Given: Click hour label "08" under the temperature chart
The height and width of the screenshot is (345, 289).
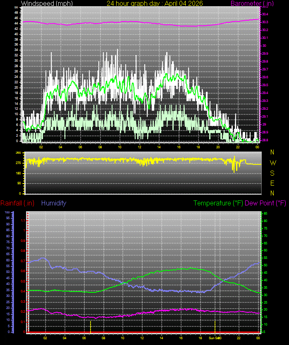Looking at the screenshot, I should coord(103,338).
